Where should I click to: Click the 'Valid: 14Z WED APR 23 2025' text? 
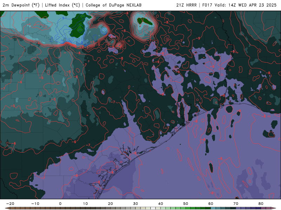coord(246,5)
